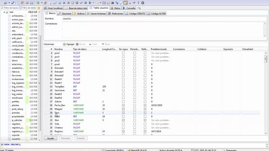Refresh using the green arrows icon
Screen dimensions: 269x151
point(38,3)
